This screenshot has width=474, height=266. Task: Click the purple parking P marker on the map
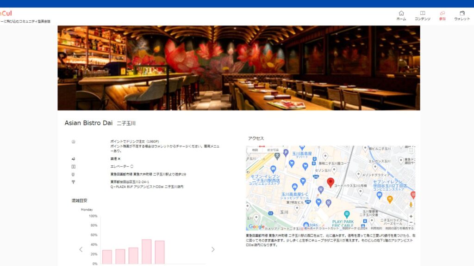(x=286, y=153)
